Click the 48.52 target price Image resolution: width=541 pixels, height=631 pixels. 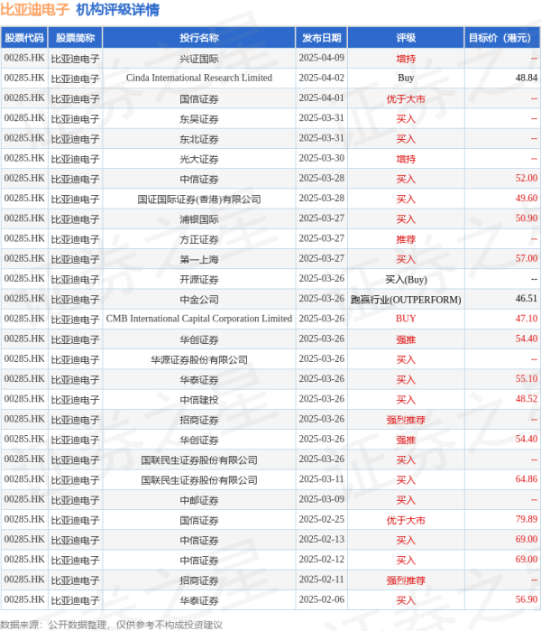pos(527,399)
